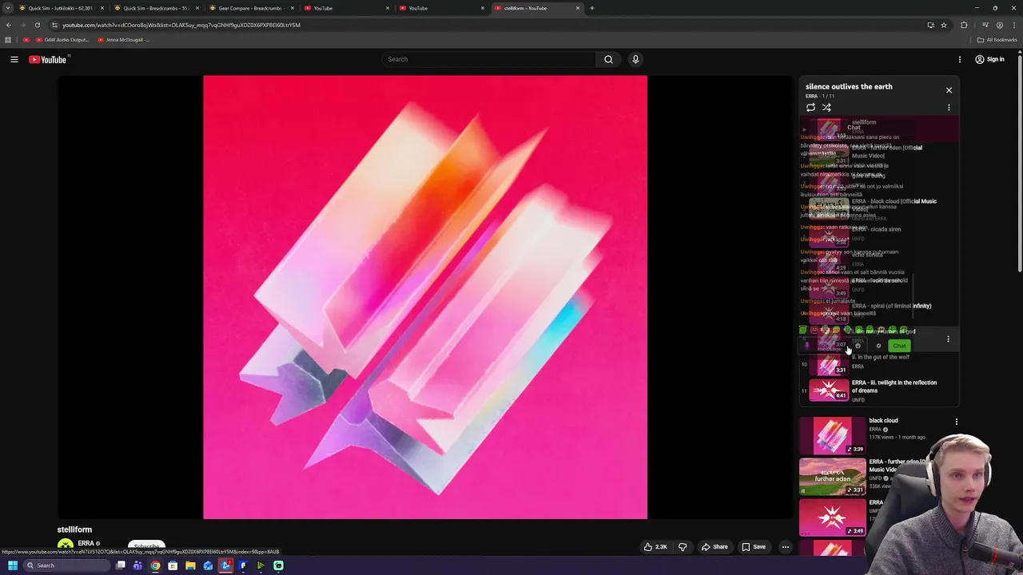Open the browser extensions puzzle icon
The width and height of the screenshot is (1023, 575).
[x=964, y=25]
